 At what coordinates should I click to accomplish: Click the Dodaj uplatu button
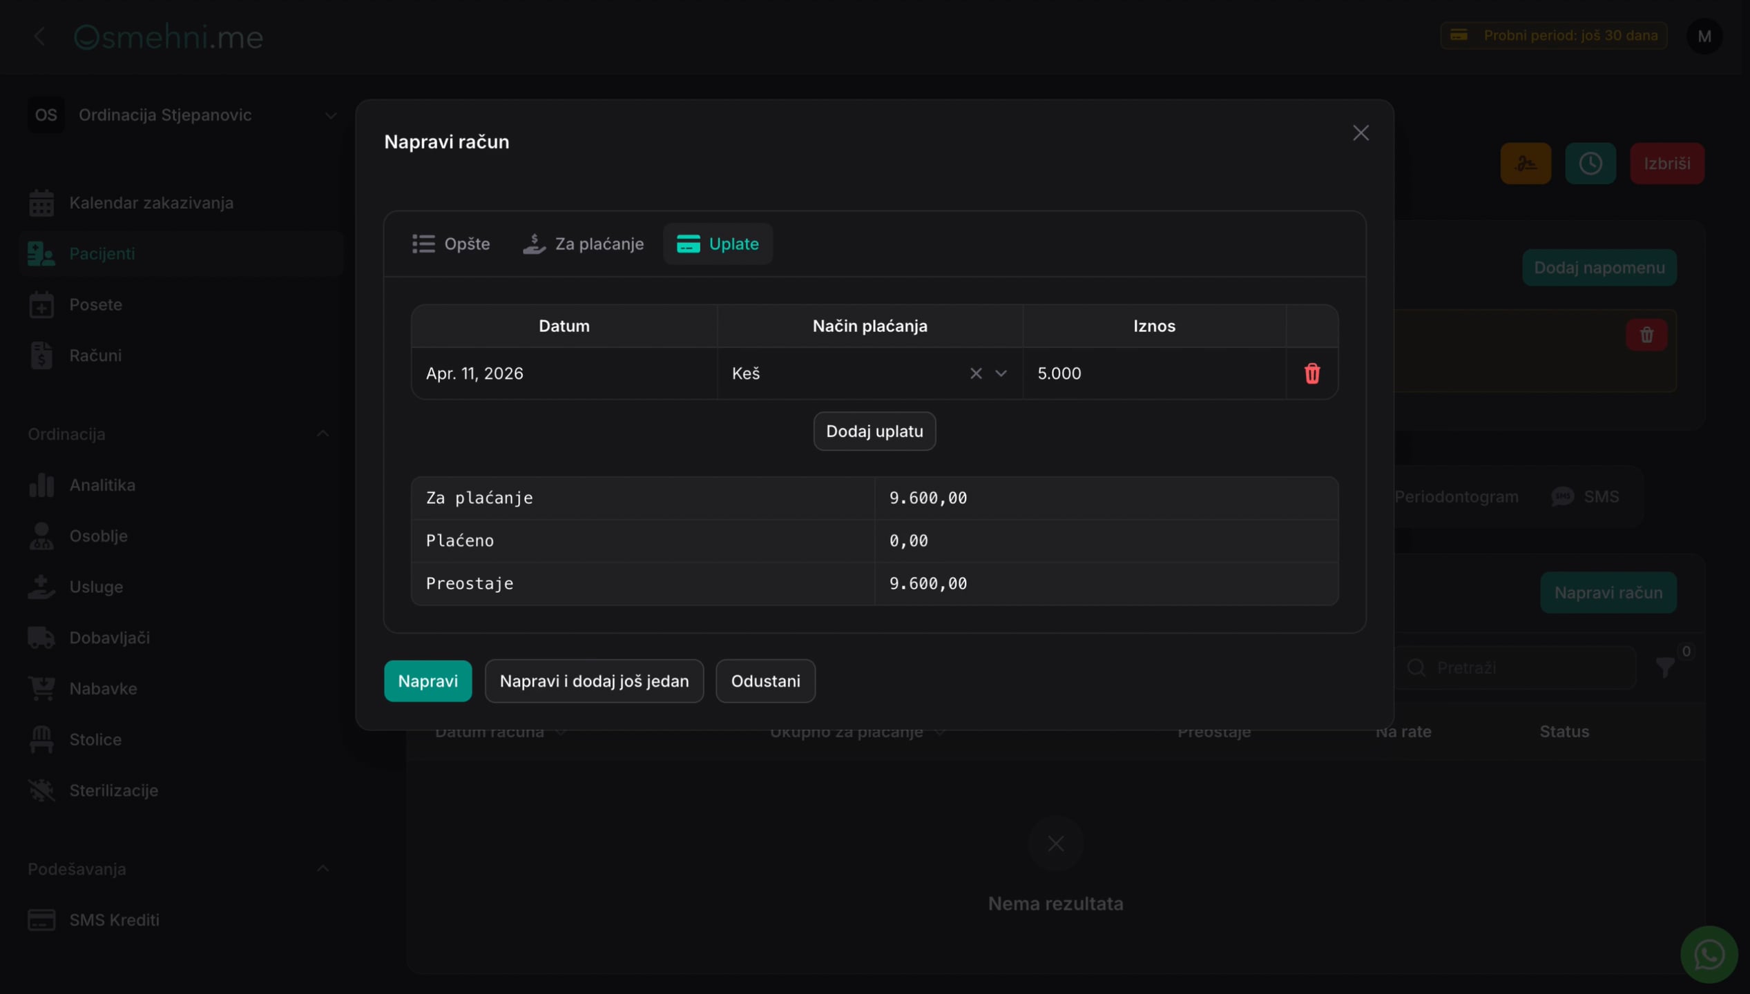[x=874, y=431]
